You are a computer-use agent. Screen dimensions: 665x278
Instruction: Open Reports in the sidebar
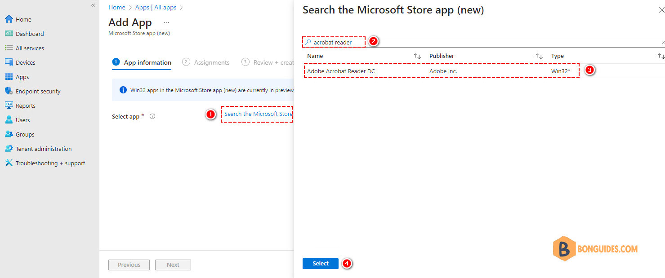tap(26, 106)
